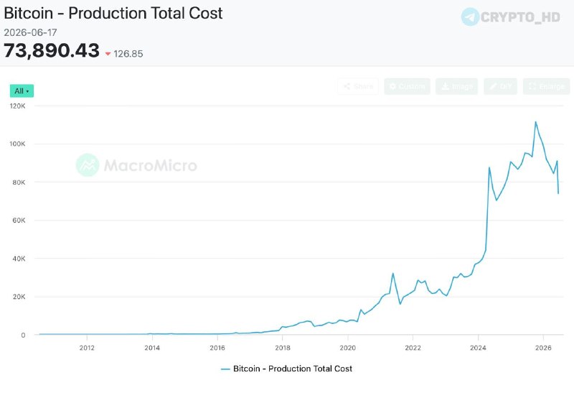Click the red down-arrow change indicator
The height and width of the screenshot is (393, 574).
[108, 54]
